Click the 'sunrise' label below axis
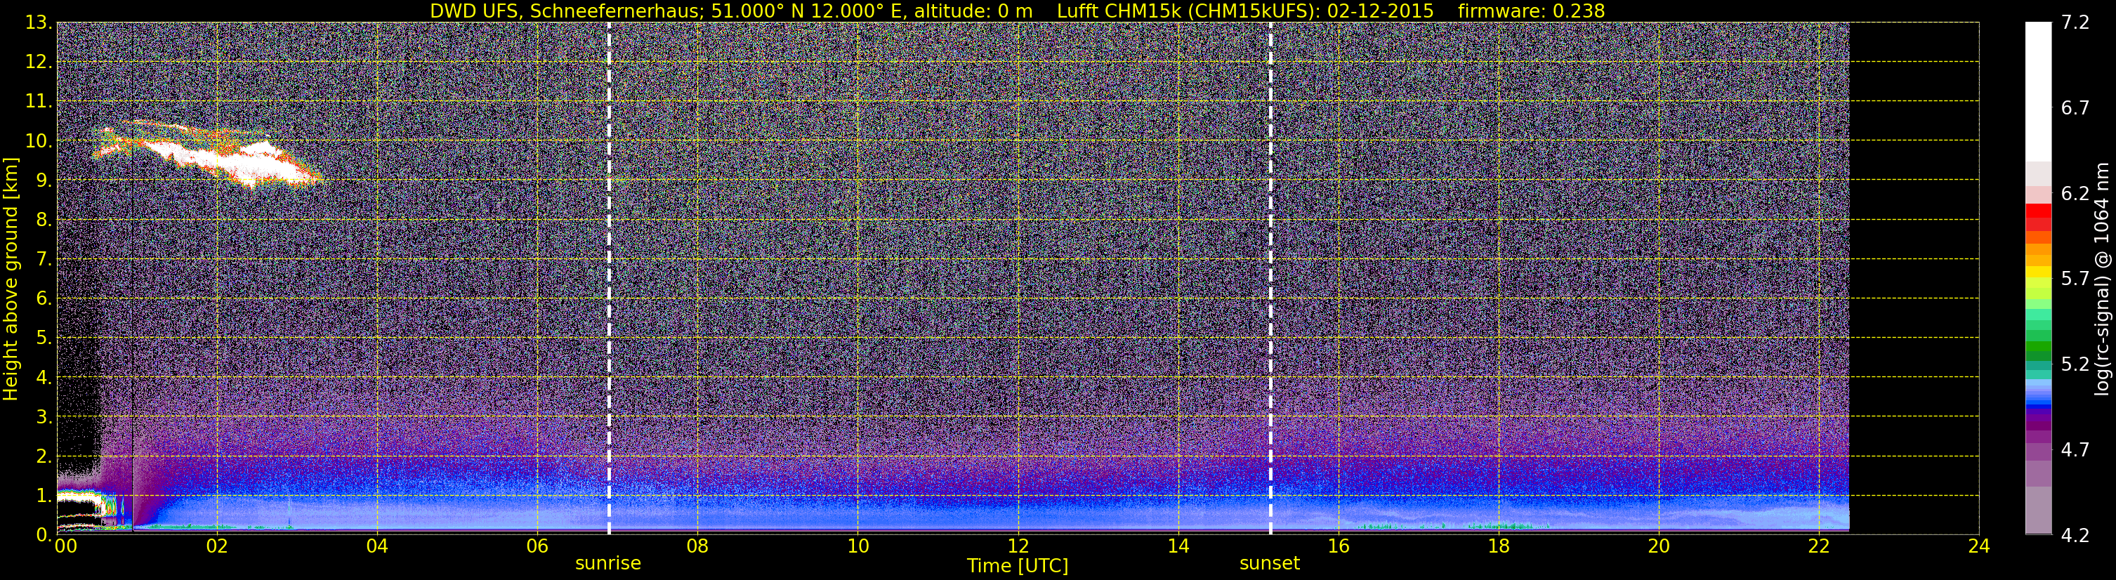Image resolution: width=2116 pixels, height=580 pixels. [608, 562]
